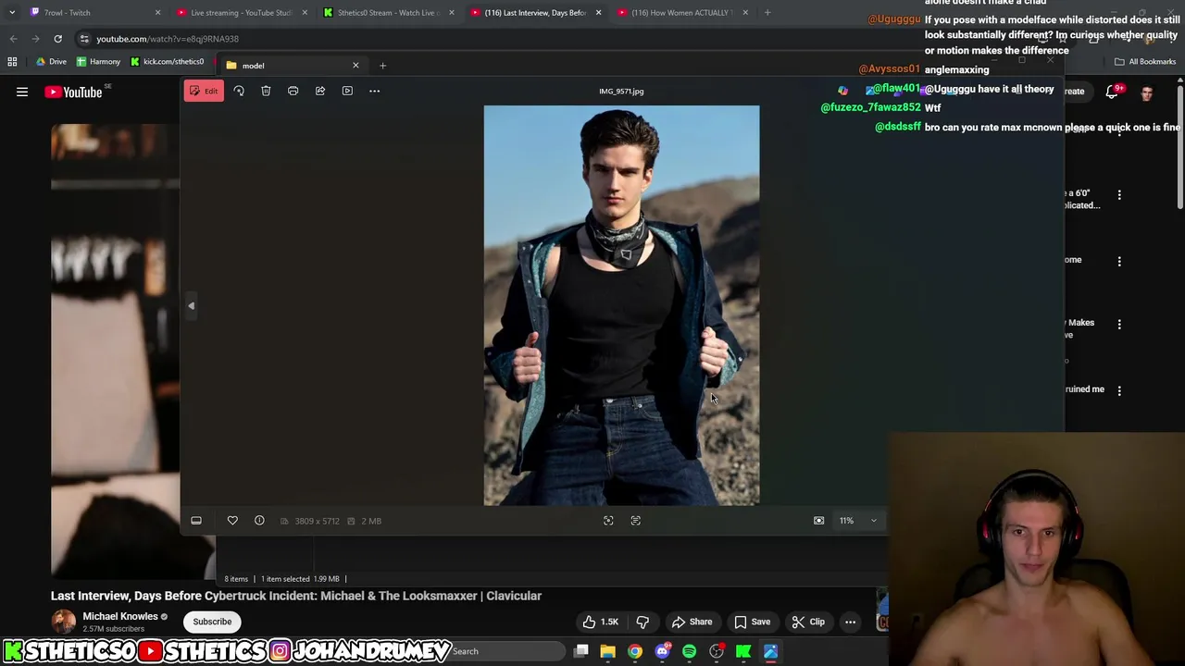
Task: Click the displayed model photo
Action: coord(621,305)
